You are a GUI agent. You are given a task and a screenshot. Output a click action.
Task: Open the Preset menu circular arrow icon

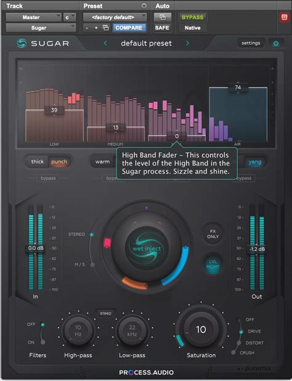[x=144, y=6]
